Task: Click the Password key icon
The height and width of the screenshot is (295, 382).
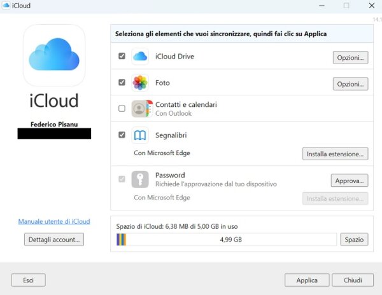Action: (x=140, y=179)
